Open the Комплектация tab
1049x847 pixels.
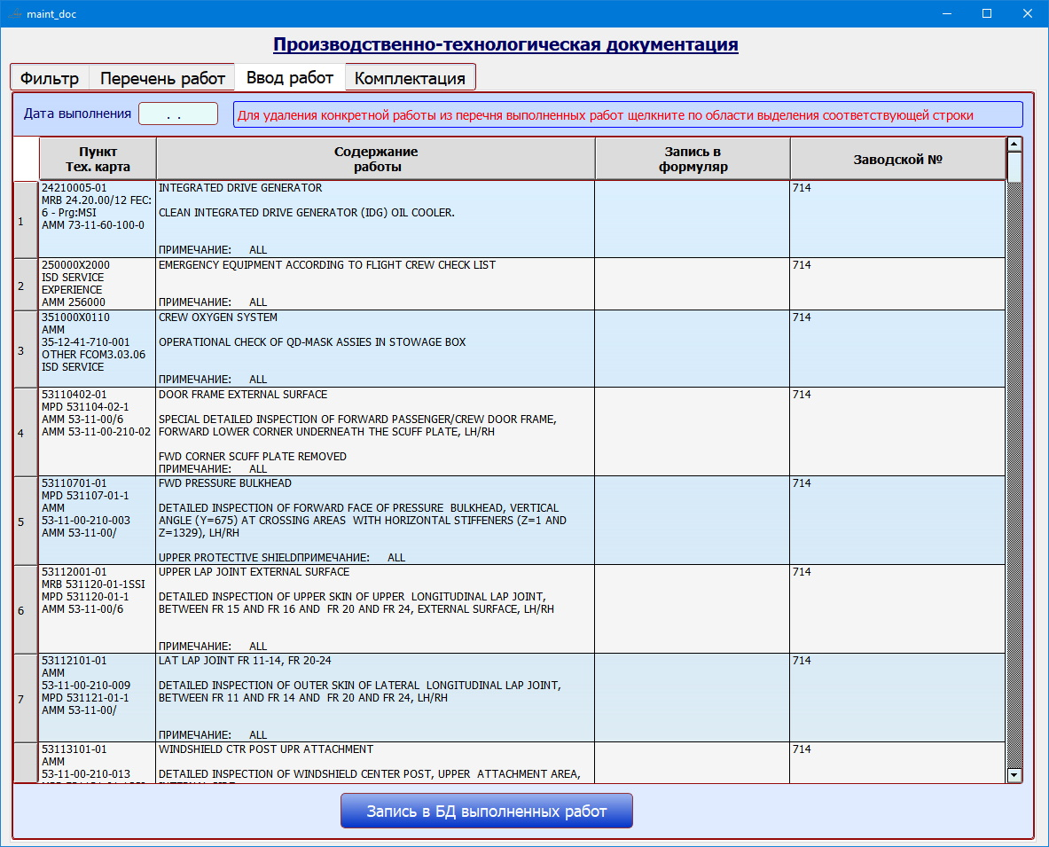(x=410, y=78)
